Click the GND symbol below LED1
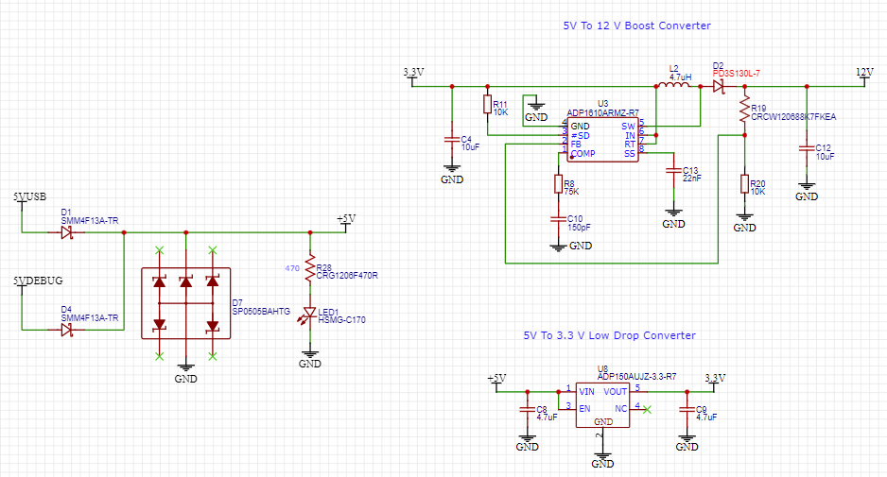 [310, 360]
